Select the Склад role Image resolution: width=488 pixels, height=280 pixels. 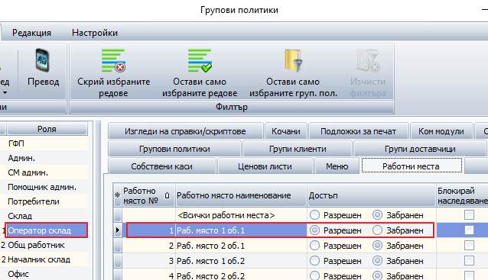click(47, 216)
